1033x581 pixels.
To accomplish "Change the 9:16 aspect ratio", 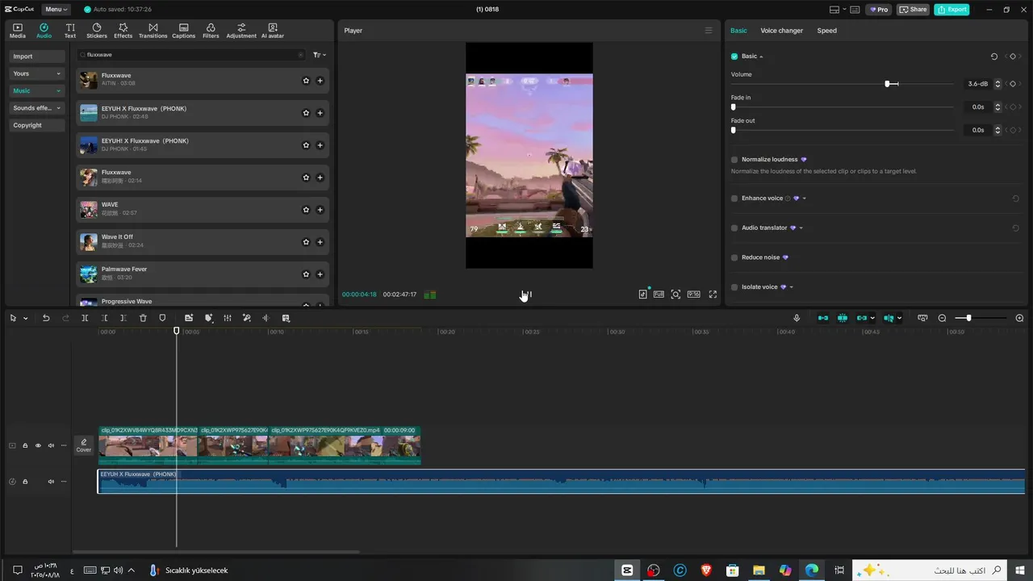I will (693, 295).
